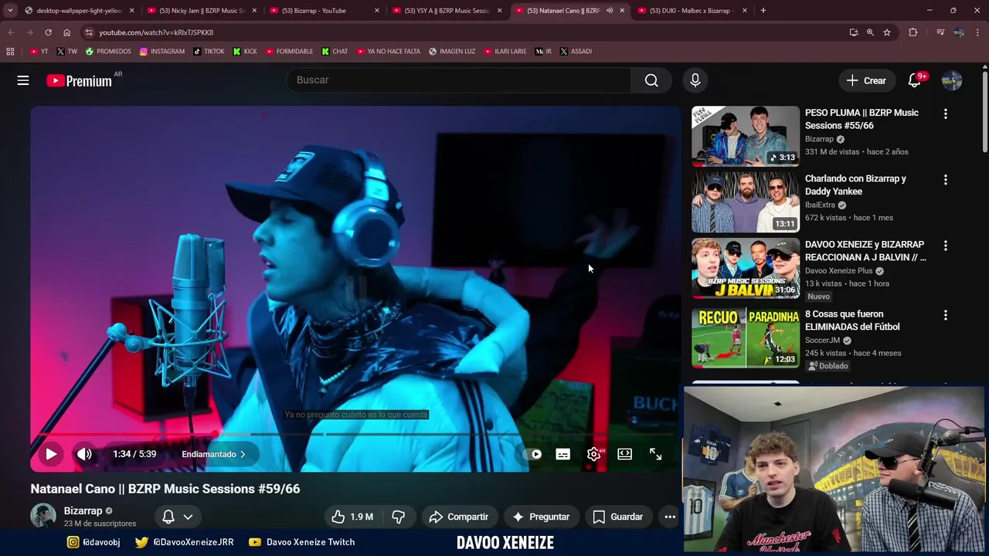The width and height of the screenshot is (989, 556).
Task: Mute audio on Natanael Cano tab
Action: tap(610, 11)
